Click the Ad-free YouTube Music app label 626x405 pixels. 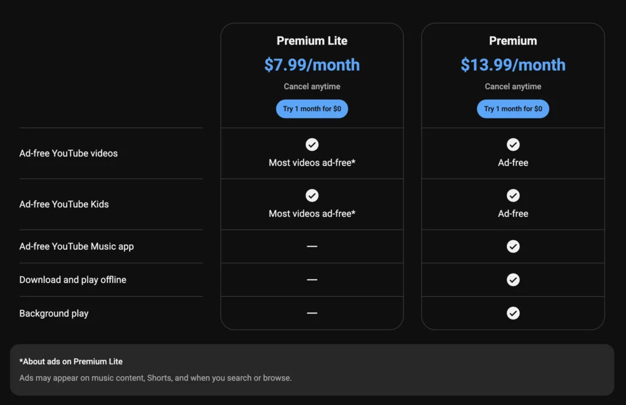pos(76,247)
